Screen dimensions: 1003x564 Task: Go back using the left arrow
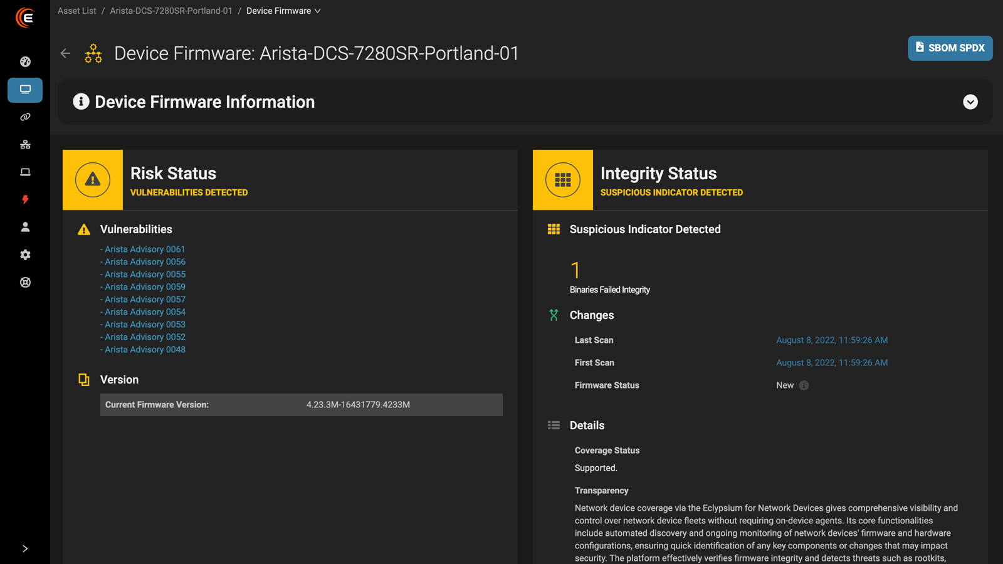[x=65, y=53]
